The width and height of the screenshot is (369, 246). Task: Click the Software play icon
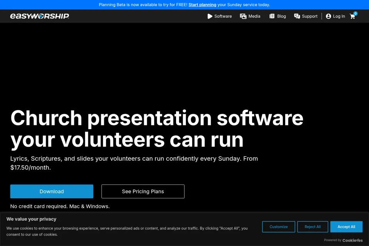210,16
